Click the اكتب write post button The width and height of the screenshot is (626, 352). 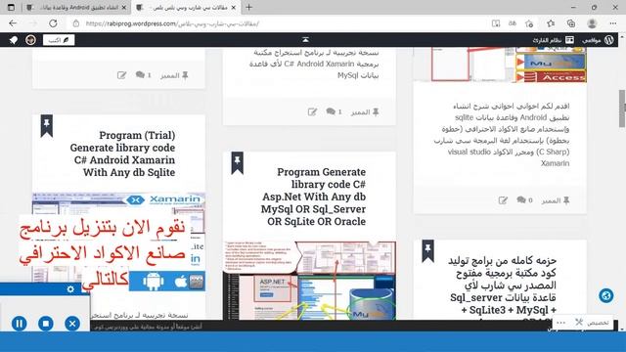click(x=59, y=40)
